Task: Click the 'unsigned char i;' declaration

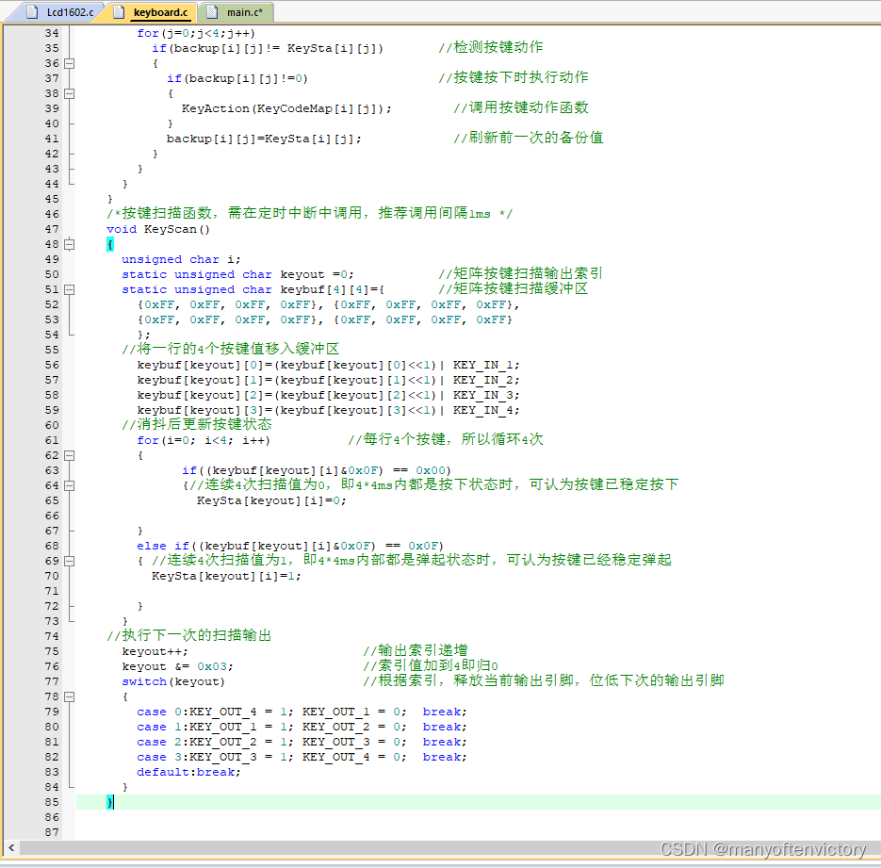Action: tap(181, 259)
